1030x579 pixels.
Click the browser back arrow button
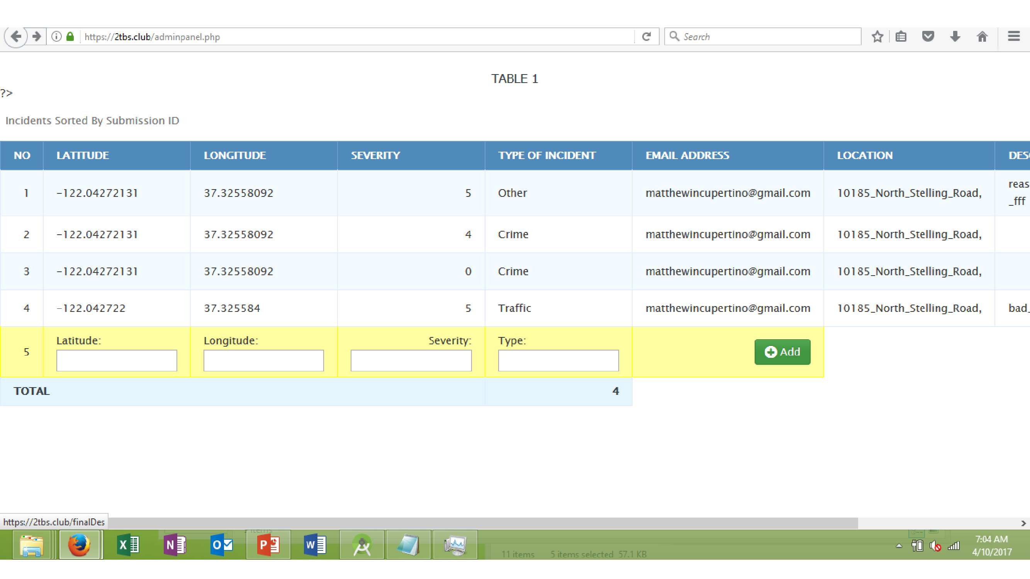coord(15,37)
